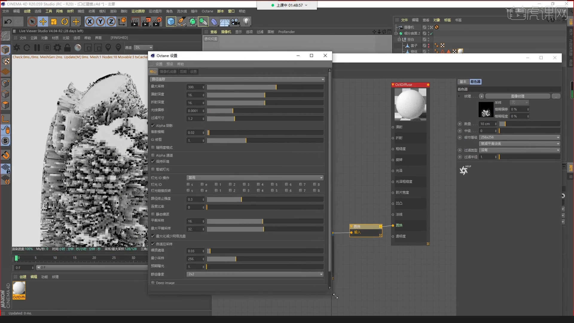Toggle Z axis lock
The height and width of the screenshot is (323, 574).
click(x=111, y=22)
